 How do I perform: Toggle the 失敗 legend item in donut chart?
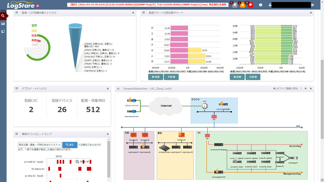pos(34,40)
